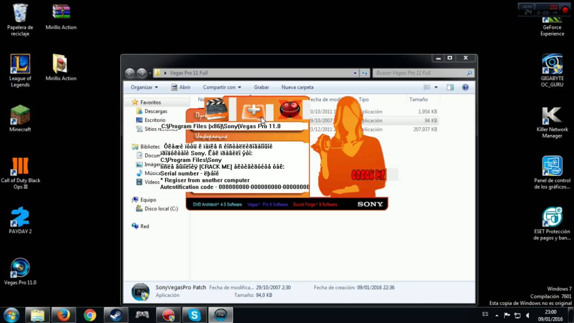
Task: Open Killer Network Manager shortcut
Action: (552, 122)
